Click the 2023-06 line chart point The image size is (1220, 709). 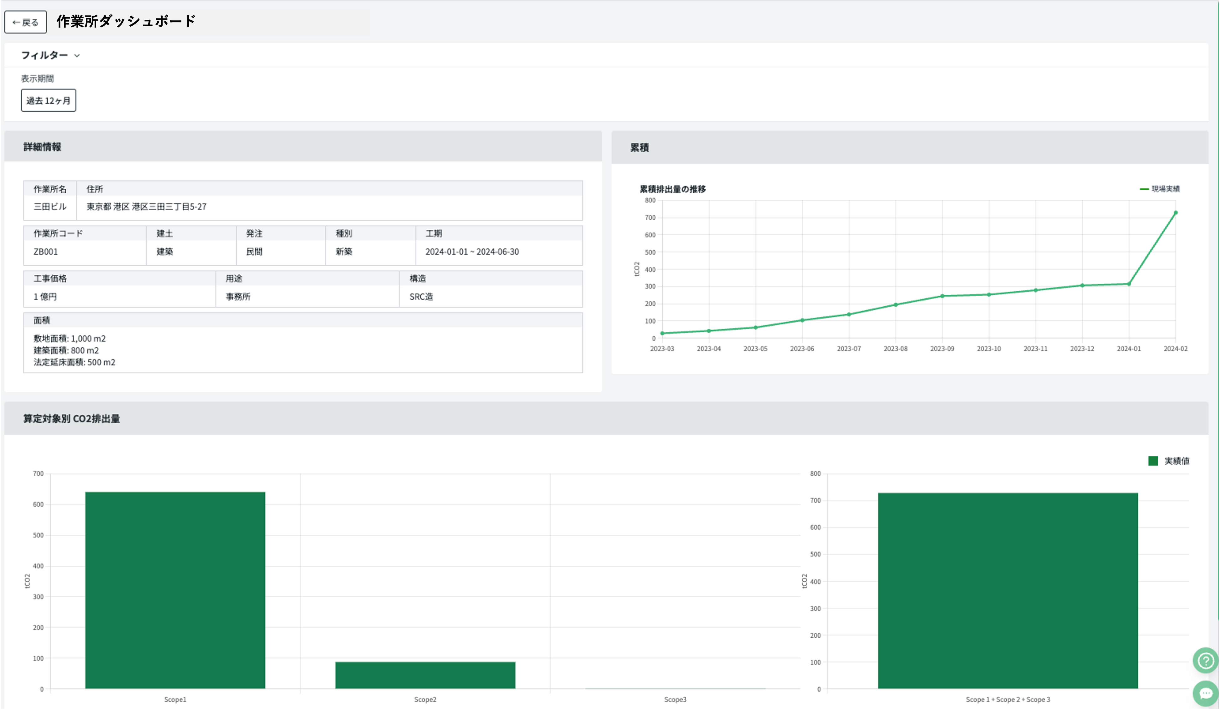coord(802,320)
